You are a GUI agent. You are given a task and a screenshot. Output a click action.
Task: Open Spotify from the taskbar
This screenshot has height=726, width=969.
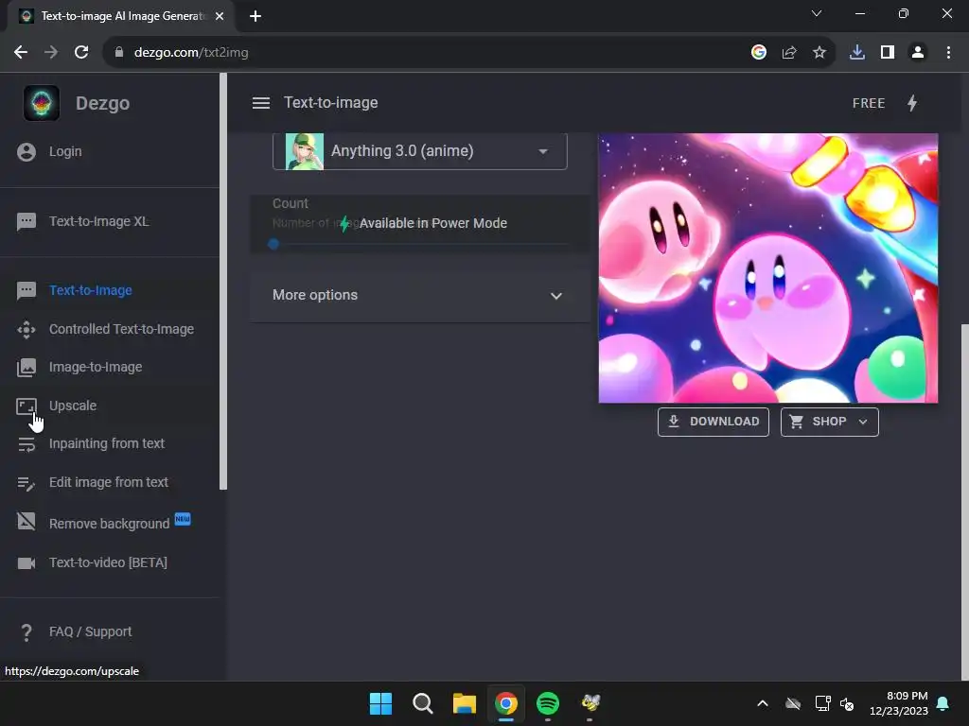point(548,703)
